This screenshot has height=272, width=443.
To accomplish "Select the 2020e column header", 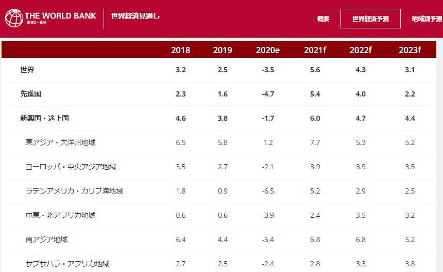I will (268, 50).
